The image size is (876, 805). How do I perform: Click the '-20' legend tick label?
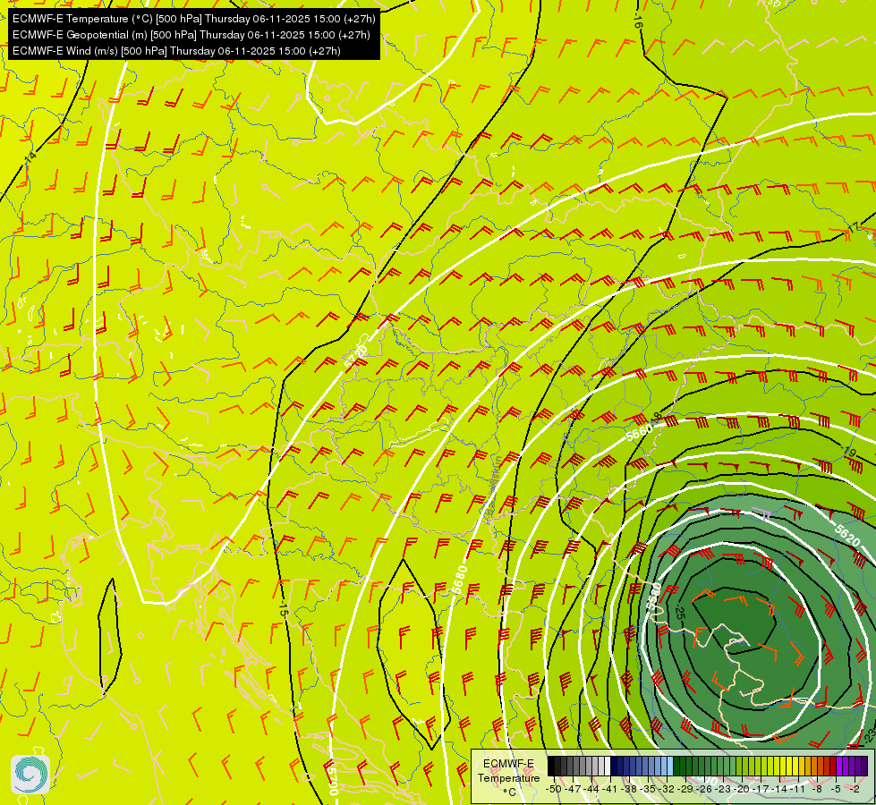click(x=742, y=789)
